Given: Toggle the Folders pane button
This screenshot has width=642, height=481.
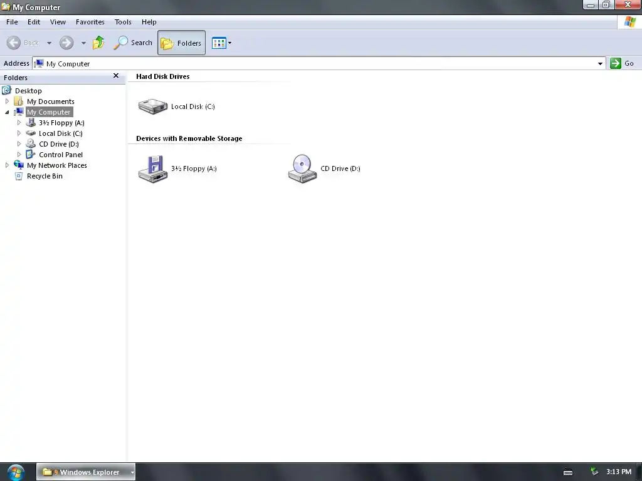Looking at the screenshot, I should pos(181,43).
